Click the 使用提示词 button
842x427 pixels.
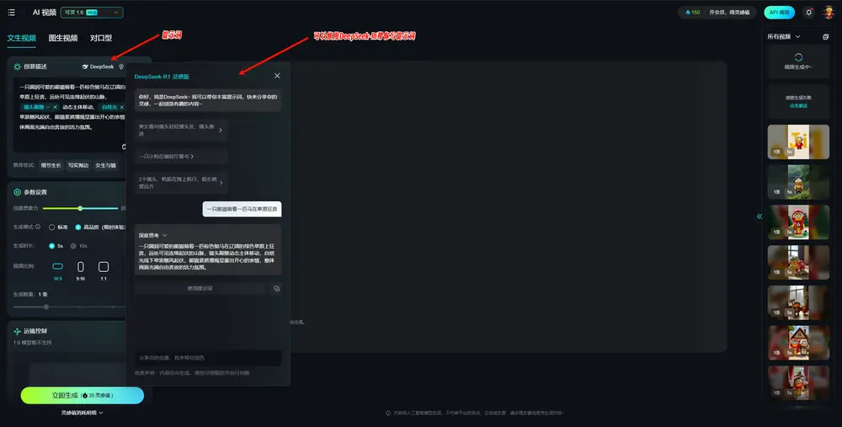[200, 288]
